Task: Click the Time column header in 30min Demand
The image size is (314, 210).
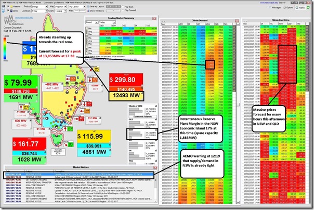Action: 169,24
